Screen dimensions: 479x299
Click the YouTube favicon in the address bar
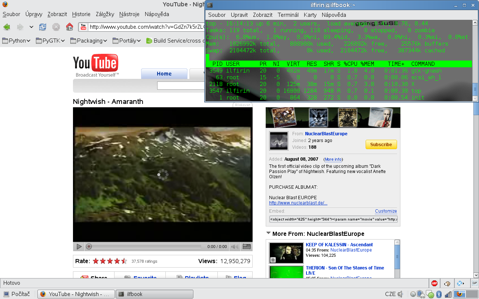(83, 27)
